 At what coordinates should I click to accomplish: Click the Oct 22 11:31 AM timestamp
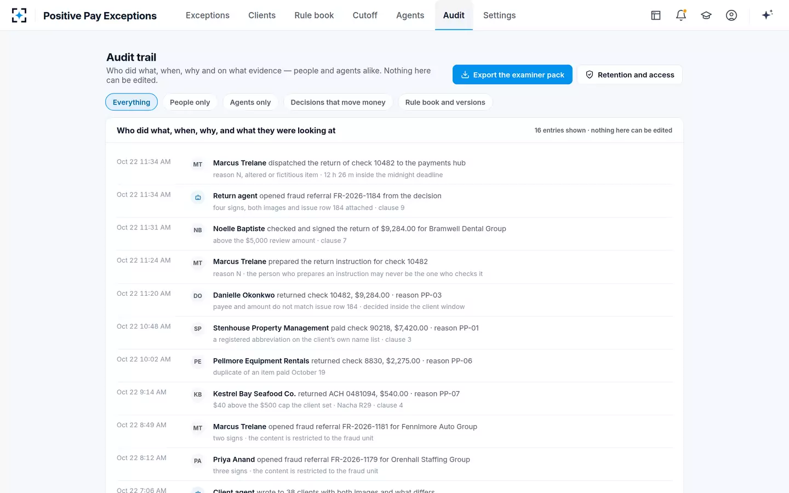[x=144, y=227]
